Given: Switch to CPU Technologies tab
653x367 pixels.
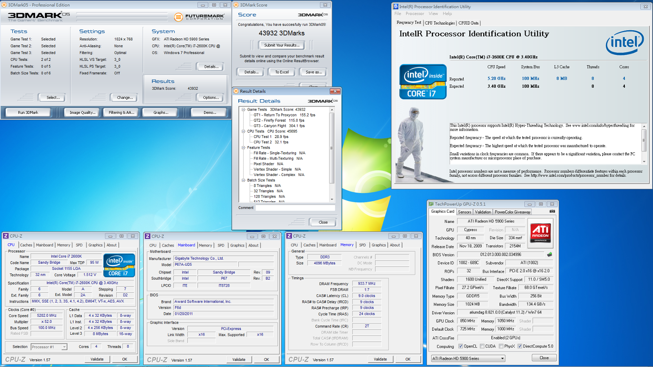Looking at the screenshot, I should (x=440, y=23).
